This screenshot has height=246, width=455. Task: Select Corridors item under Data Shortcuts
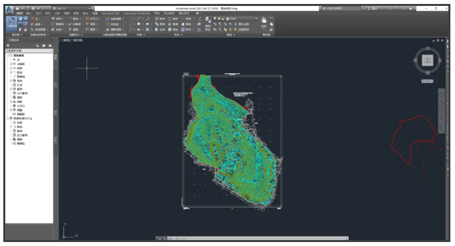[18, 139]
